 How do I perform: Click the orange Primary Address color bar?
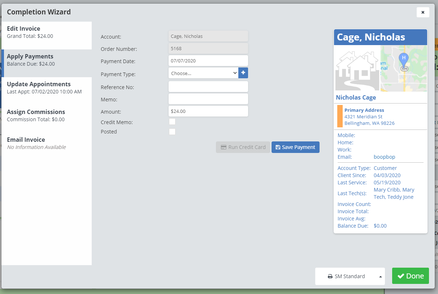340,116
